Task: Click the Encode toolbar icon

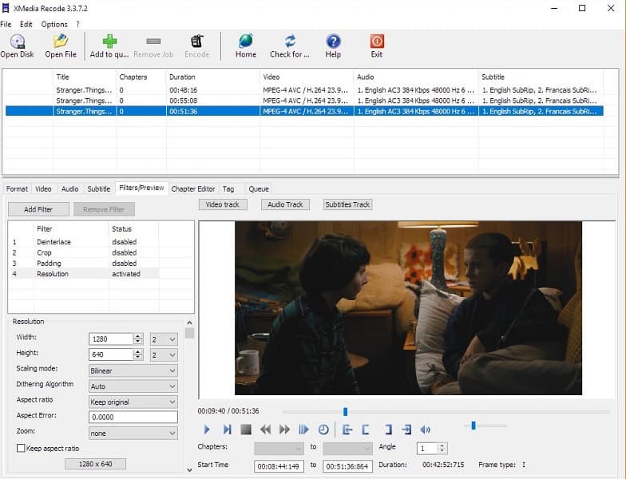Action: 196,42
